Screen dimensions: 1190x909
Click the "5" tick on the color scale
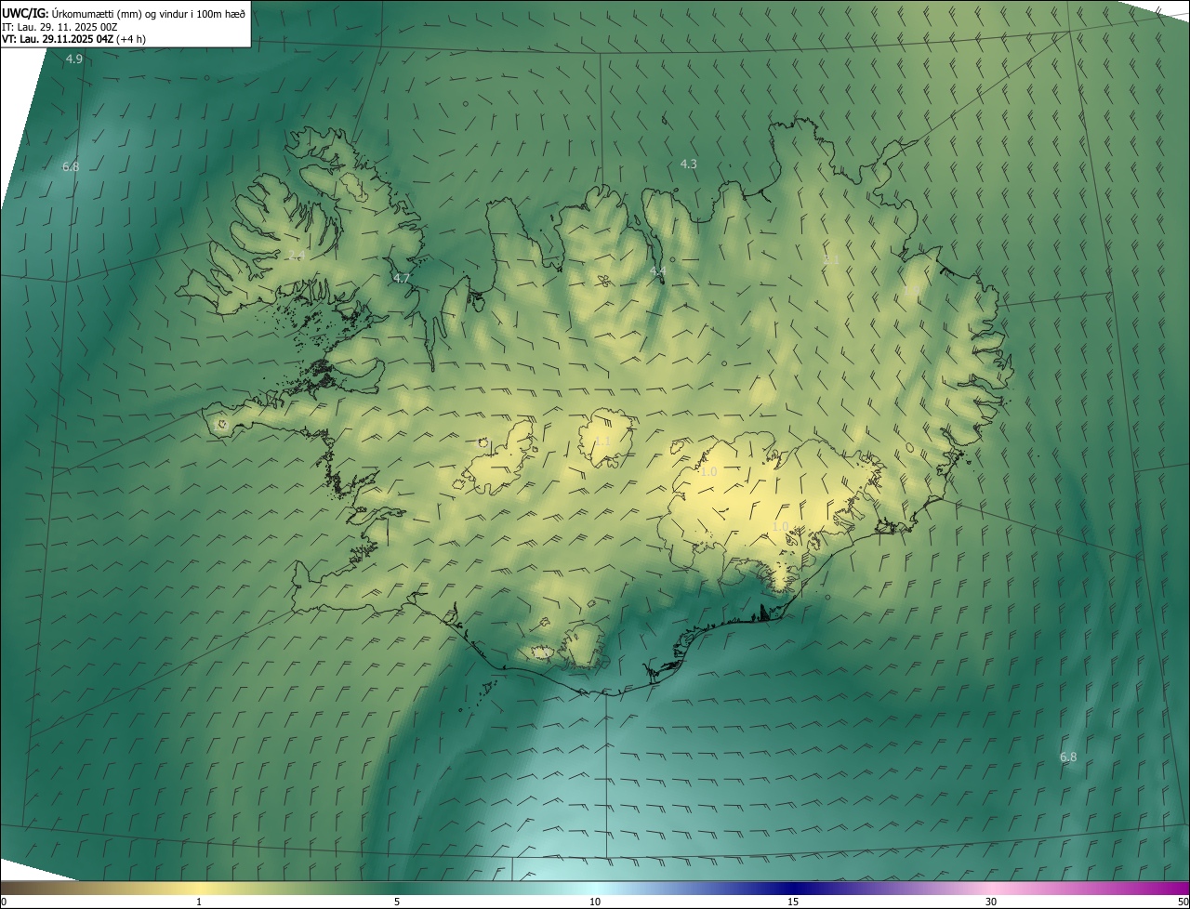pos(397,902)
